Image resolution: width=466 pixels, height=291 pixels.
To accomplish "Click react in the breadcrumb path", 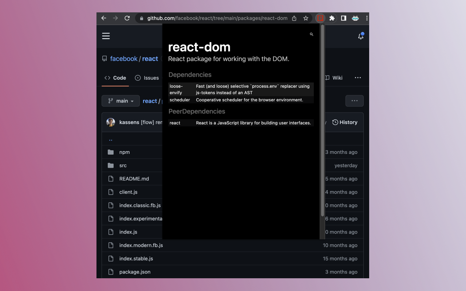I will click(150, 101).
